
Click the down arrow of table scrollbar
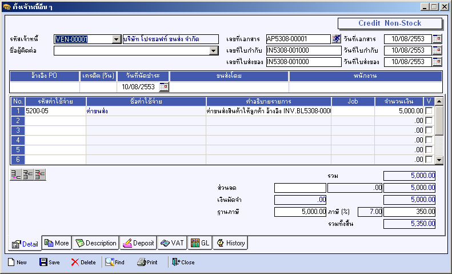tap(439, 160)
